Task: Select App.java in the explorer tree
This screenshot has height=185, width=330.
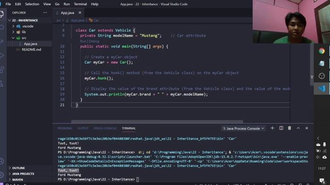Action: [30, 44]
